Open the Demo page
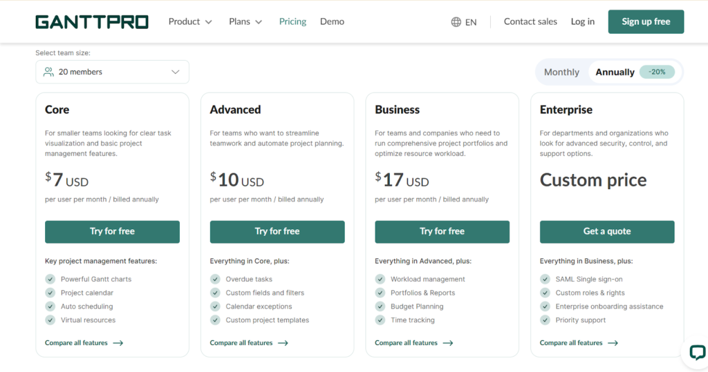Image resolution: width=708 pixels, height=372 pixels. 332,21
